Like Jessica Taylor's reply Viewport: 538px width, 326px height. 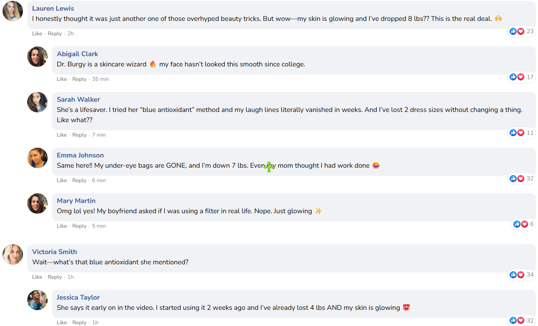coord(62,323)
